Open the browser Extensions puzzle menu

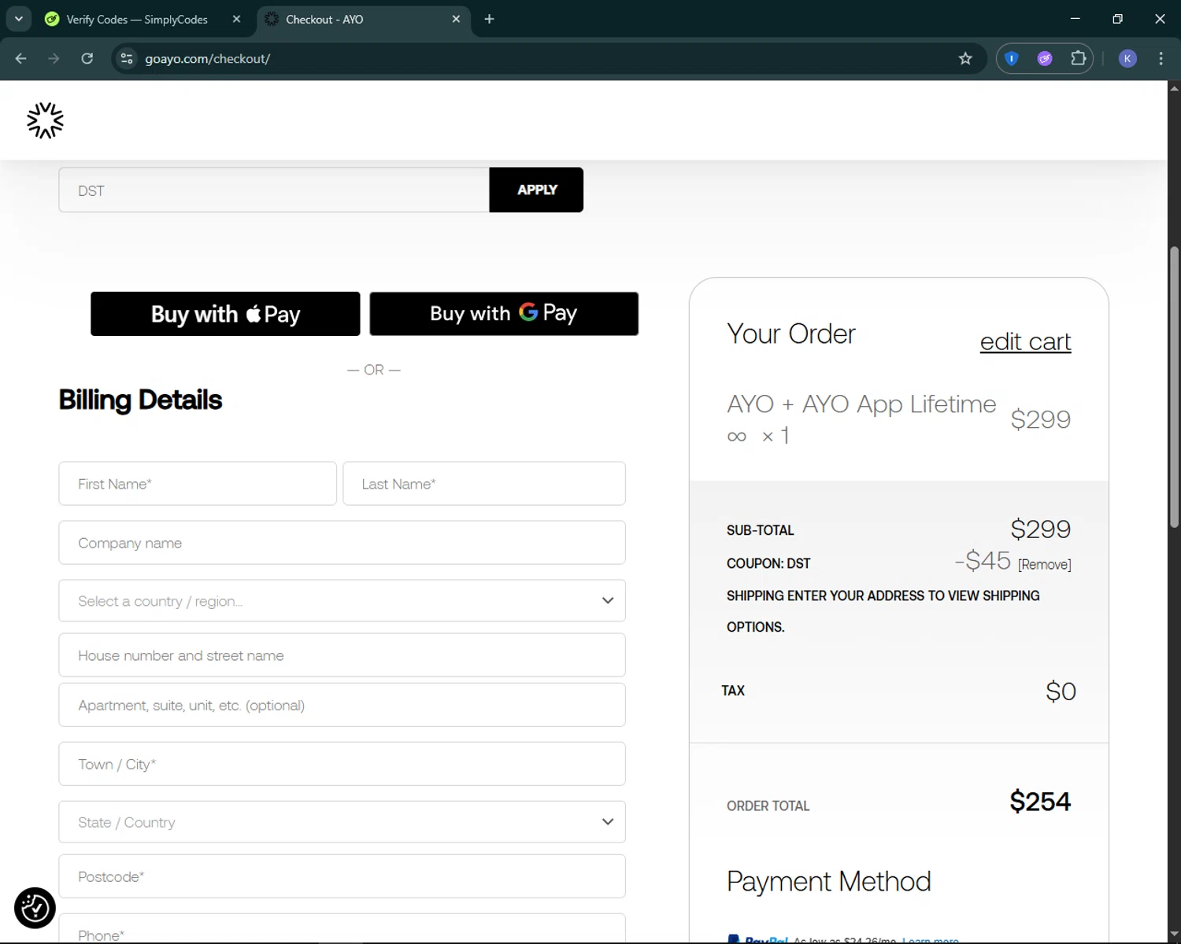point(1078,58)
